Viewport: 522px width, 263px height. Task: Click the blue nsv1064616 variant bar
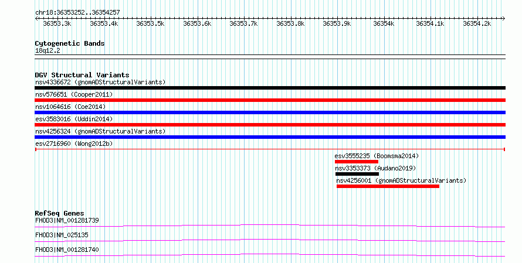coord(270,112)
